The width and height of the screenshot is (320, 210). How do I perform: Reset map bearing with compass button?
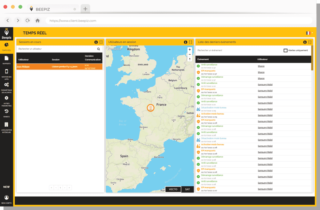click(x=190, y=59)
